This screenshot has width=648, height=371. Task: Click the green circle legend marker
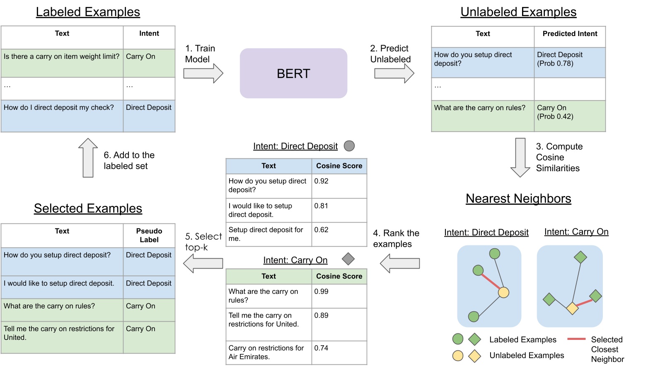tap(458, 339)
